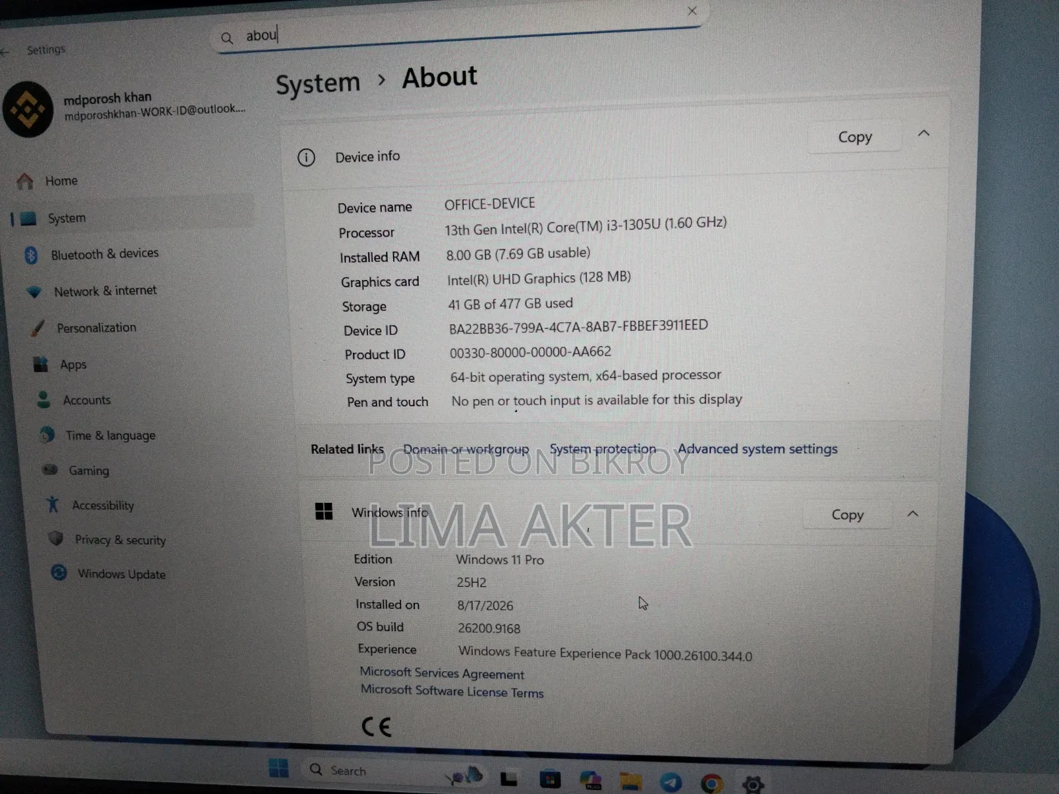Click the Device ID value BA22BB36
The width and height of the screenshot is (1059, 794).
(578, 327)
